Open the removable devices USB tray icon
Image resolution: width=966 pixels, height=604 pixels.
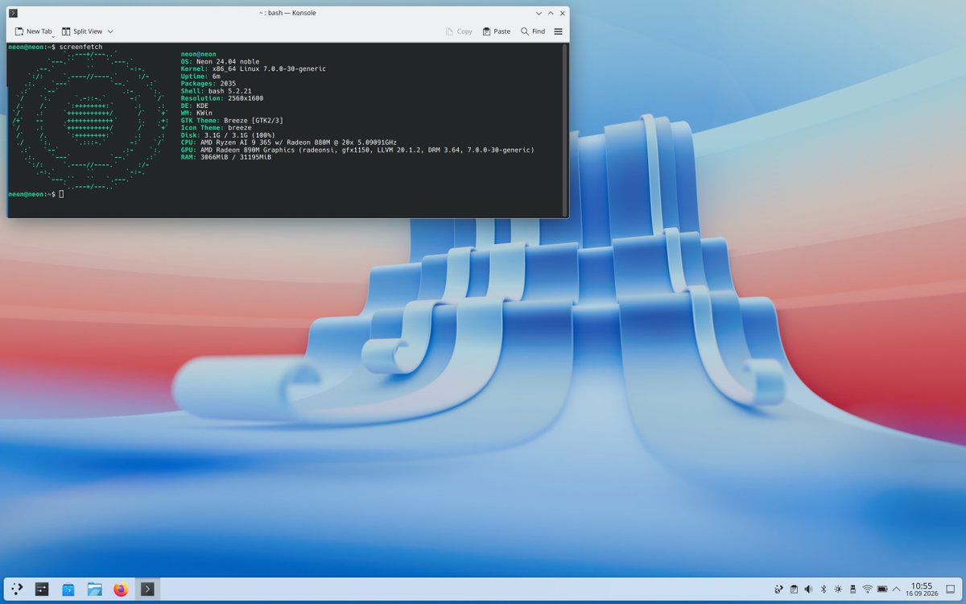click(x=852, y=590)
